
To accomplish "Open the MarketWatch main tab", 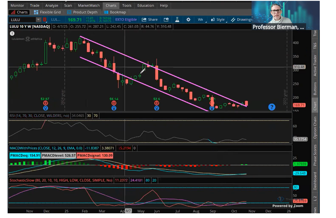I will coord(89,5).
